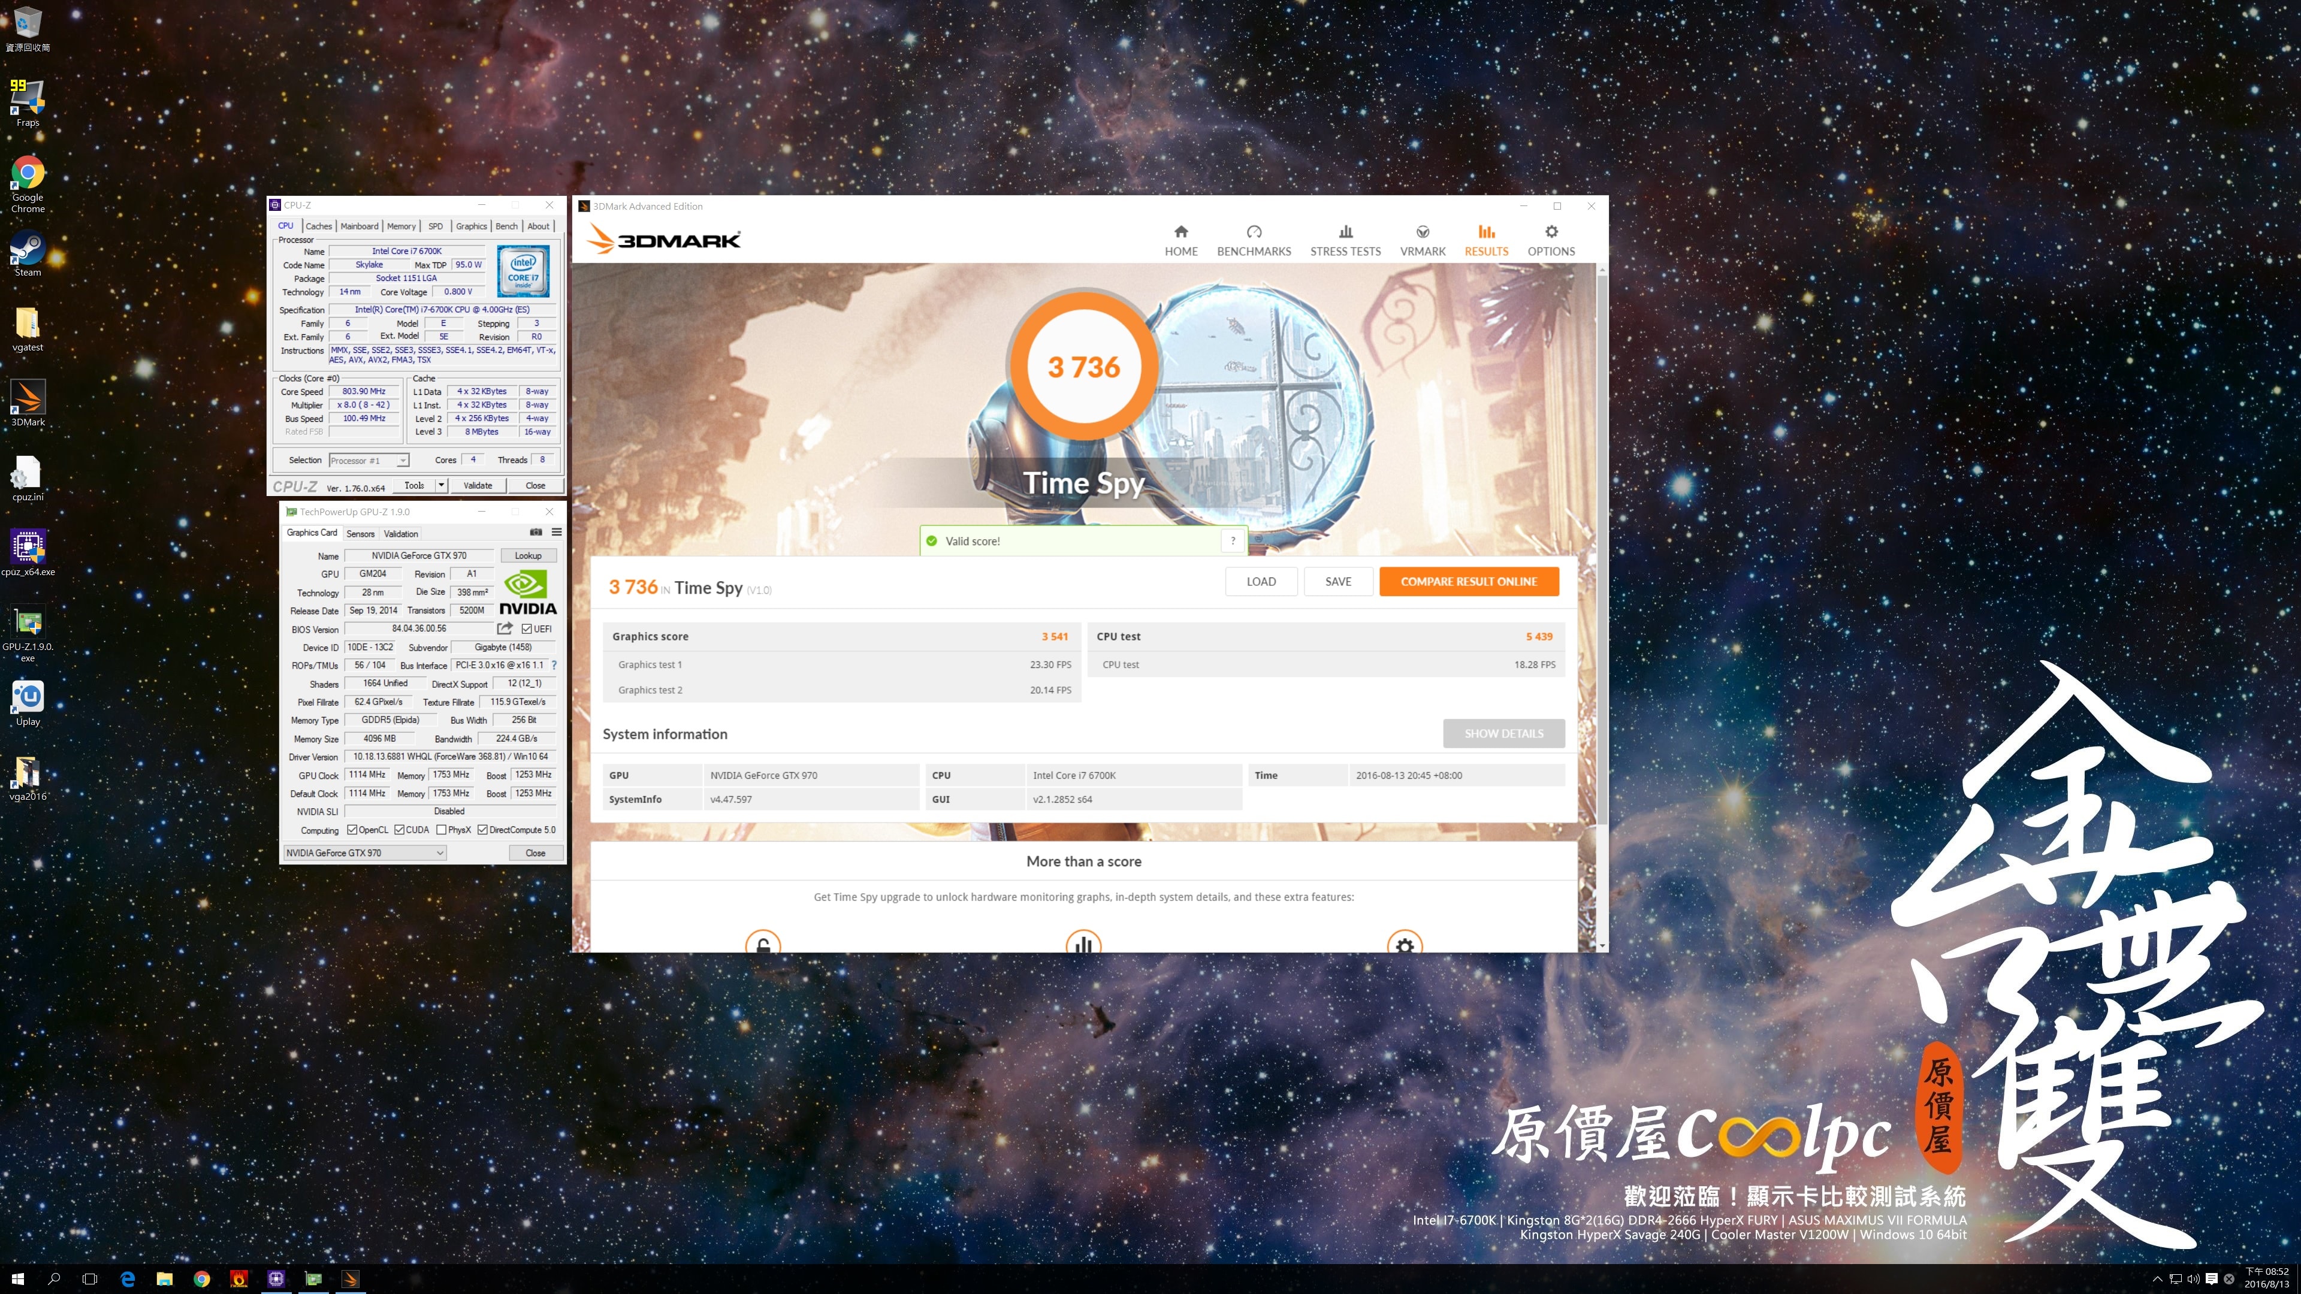
Task: Expand the NVIDIA GeForce GTX 970 GPU dropdown
Action: point(364,853)
